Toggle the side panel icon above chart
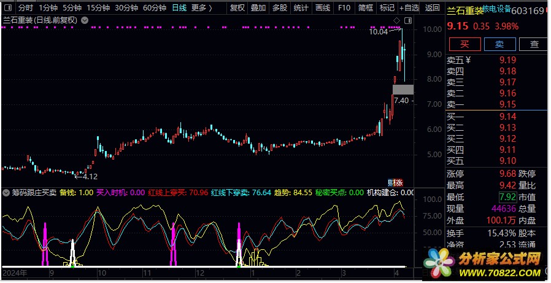Screen dimensions: 551x283 click(x=407, y=20)
